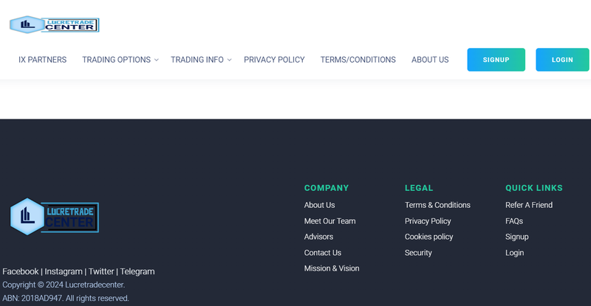
Task: Open the Cookies policy link
Action: 428,237
